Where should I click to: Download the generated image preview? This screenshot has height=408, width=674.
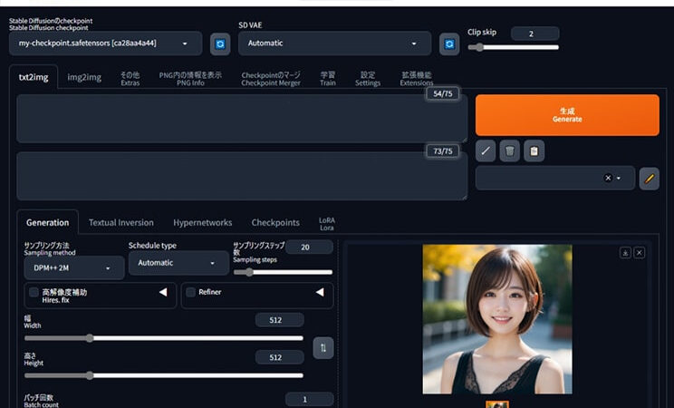click(625, 253)
